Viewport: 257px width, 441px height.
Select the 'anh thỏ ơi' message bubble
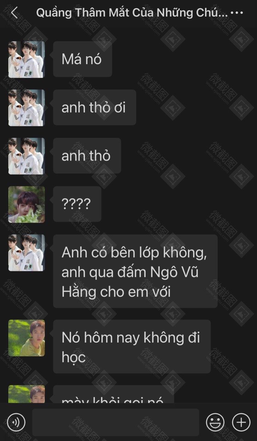(95, 107)
